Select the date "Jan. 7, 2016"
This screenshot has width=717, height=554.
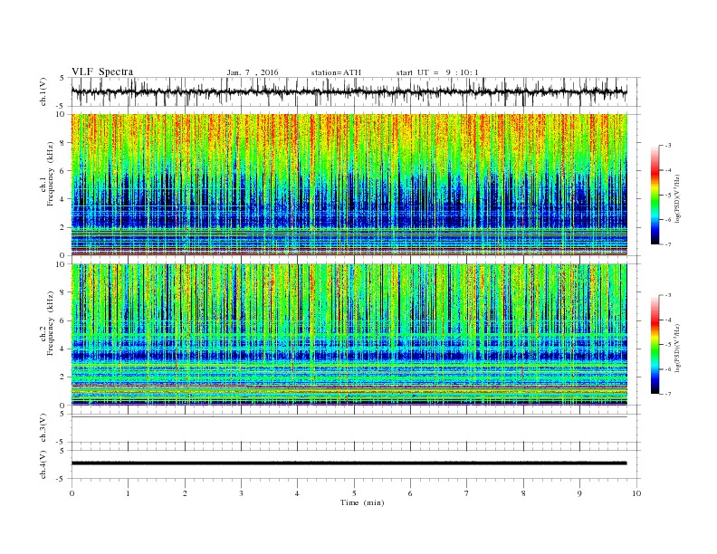point(253,72)
